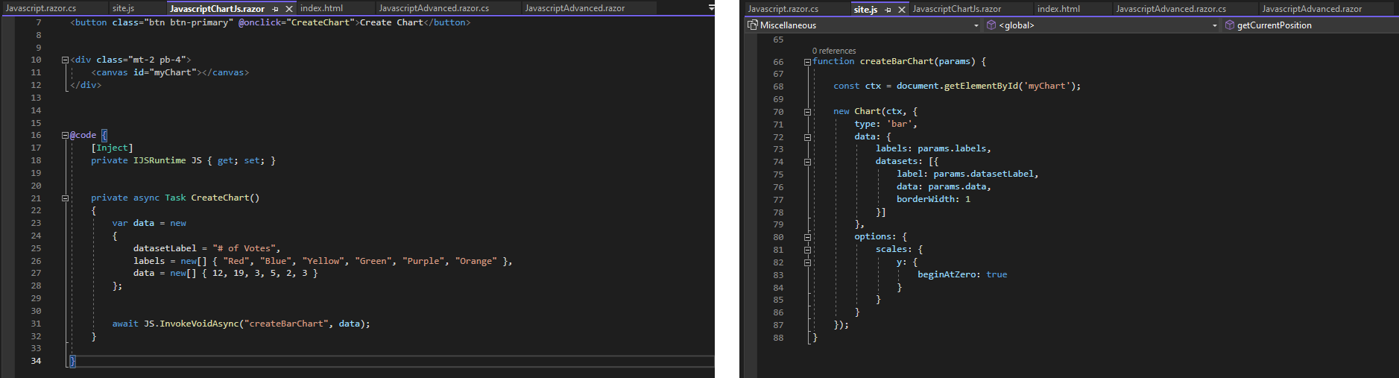1399x378 pixels.
Task: Collapse the createBarChart function on line 66
Action: coord(807,62)
